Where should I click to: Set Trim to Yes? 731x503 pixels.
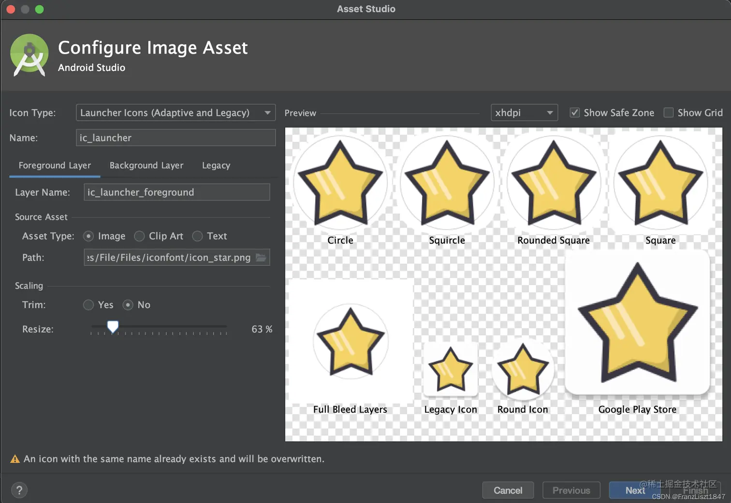pyautogui.click(x=88, y=305)
